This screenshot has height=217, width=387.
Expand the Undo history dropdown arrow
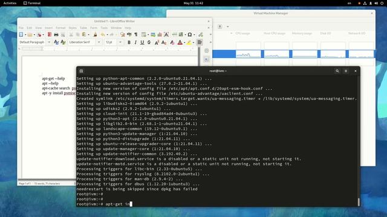(x=107, y=35)
